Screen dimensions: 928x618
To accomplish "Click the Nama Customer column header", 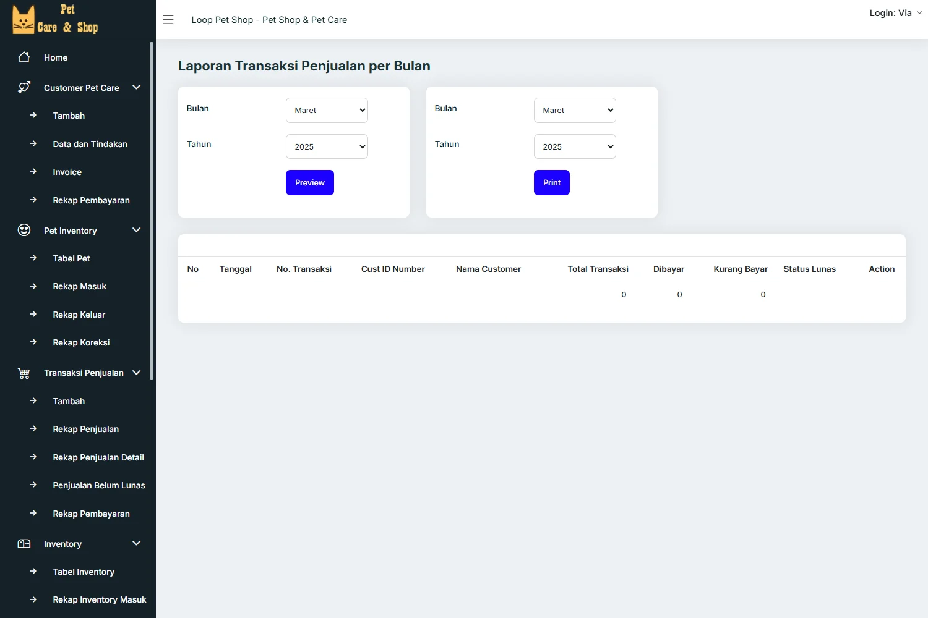I will (488, 269).
